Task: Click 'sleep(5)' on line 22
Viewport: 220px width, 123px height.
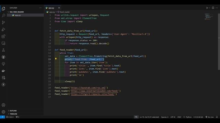Action: (x=70, y=81)
